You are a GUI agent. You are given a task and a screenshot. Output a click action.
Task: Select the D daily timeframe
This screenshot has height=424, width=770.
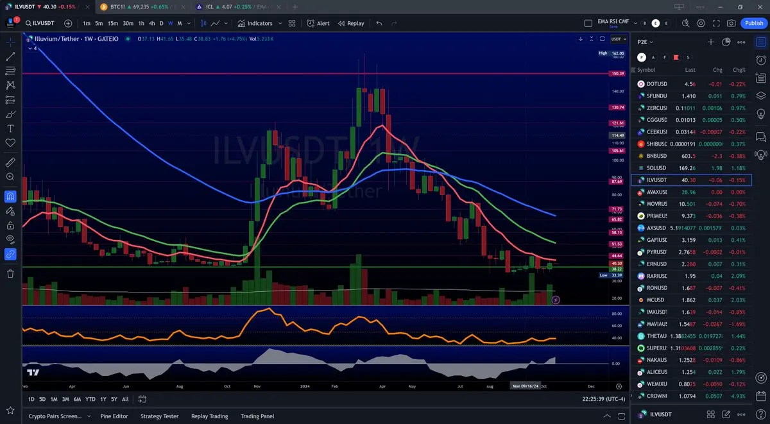[x=162, y=23]
